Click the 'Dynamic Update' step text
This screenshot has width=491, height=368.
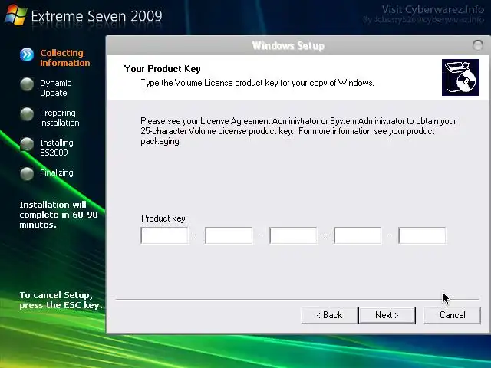click(x=55, y=88)
